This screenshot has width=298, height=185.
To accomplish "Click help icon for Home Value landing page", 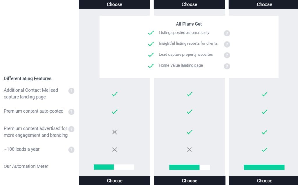I will [x=227, y=66].
